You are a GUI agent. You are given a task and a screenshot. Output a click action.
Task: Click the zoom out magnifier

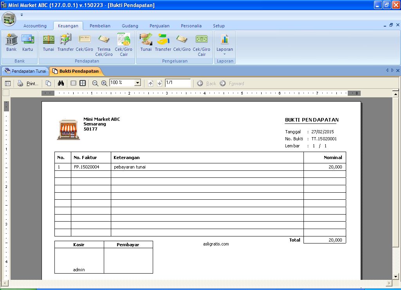(95, 83)
